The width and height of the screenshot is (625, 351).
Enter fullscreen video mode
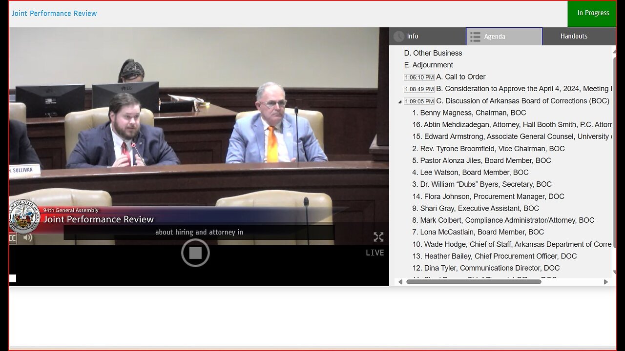click(x=378, y=237)
